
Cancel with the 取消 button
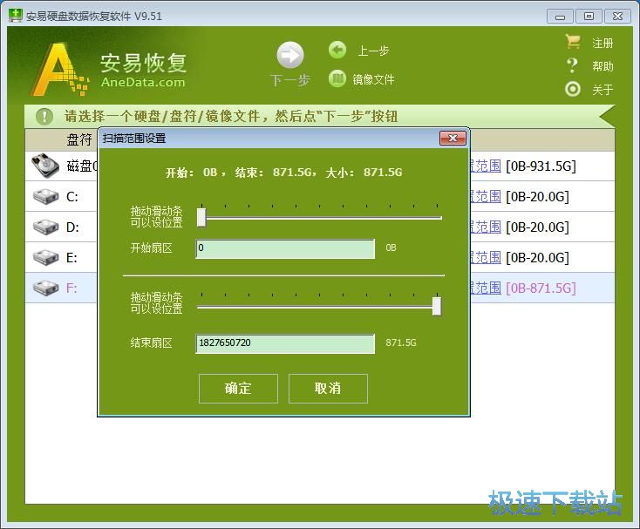click(328, 389)
